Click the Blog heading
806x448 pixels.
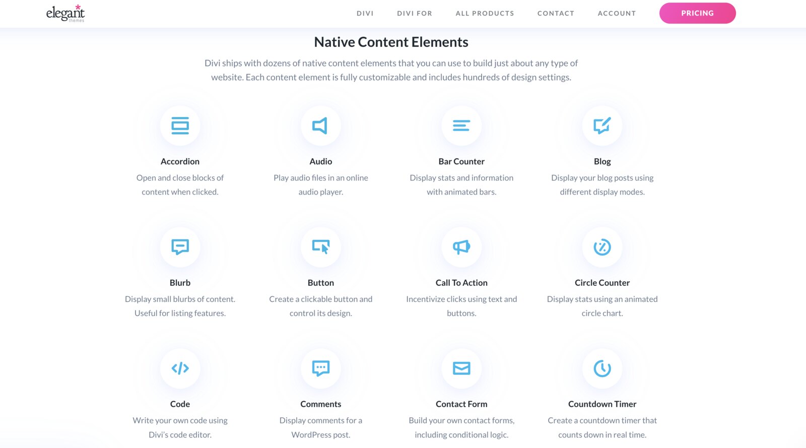pos(602,161)
